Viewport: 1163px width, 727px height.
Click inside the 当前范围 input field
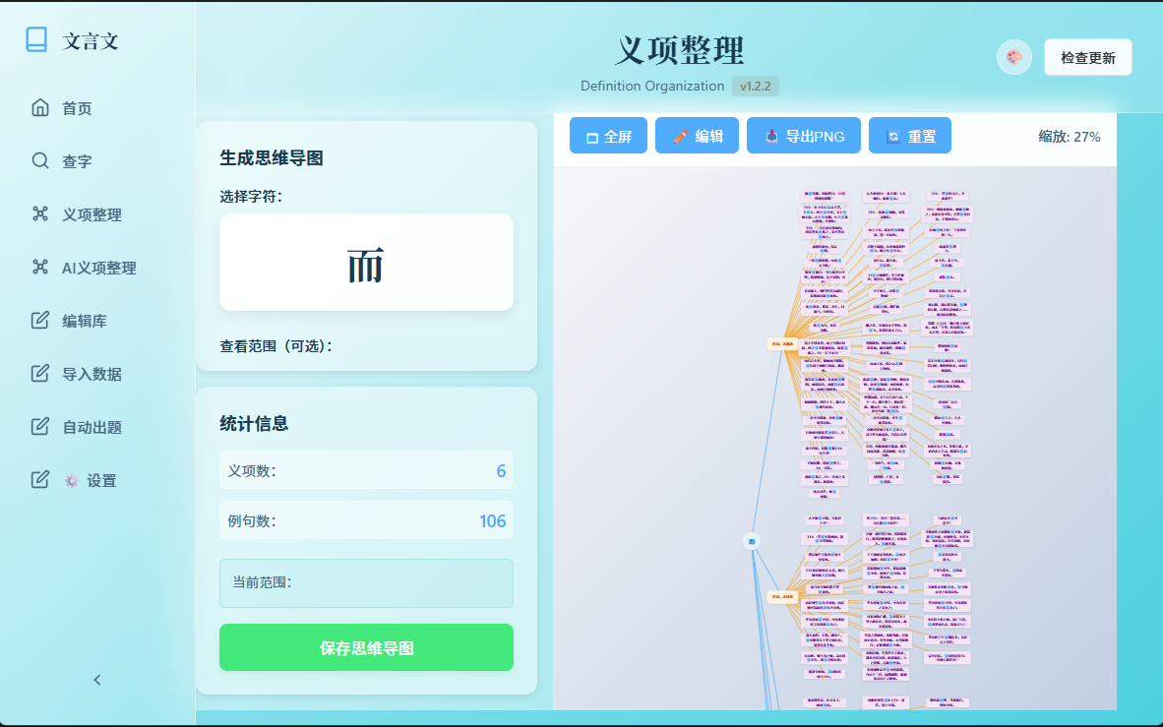click(365, 583)
